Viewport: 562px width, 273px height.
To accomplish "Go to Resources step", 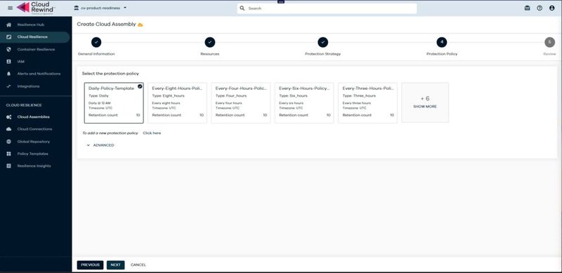I will pyautogui.click(x=209, y=47).
